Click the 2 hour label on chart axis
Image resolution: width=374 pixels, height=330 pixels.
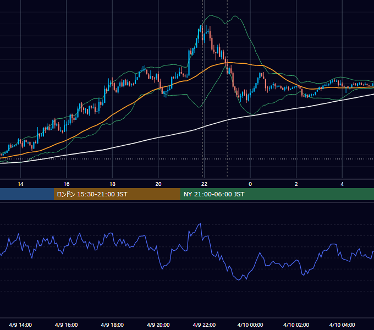click(x=296, y=184)
